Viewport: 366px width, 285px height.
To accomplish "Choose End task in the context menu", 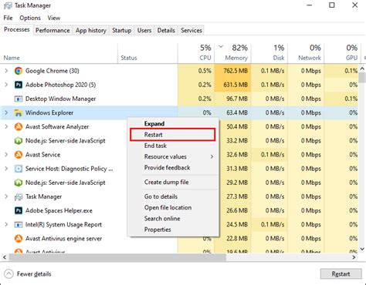I will pos(173,146).
